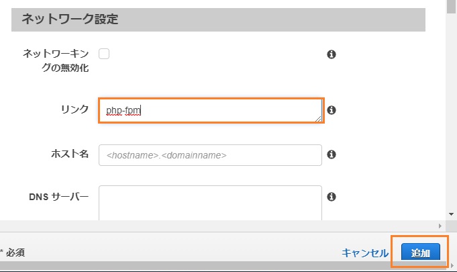Click the vertical scrollbar thumb at top

pos(451,7)
